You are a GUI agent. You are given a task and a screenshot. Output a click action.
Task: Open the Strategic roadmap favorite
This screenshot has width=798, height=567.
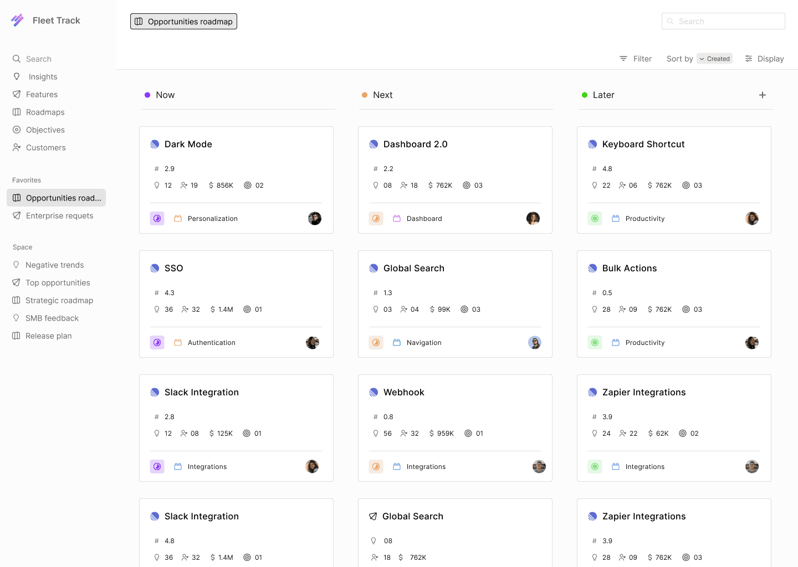tap(59, 300)
